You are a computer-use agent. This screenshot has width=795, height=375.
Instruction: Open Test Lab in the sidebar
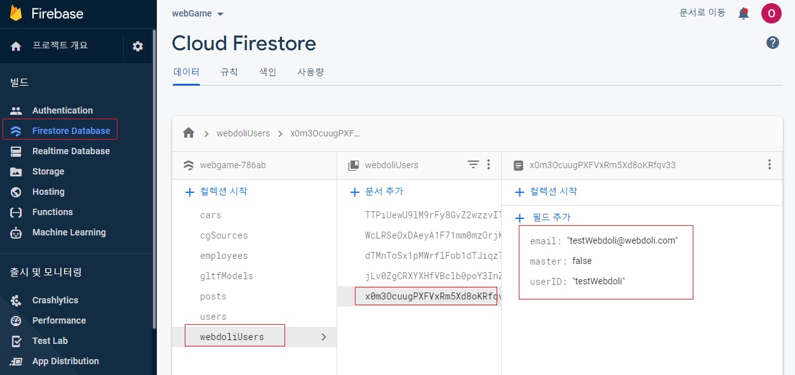[x=50, y=341]
